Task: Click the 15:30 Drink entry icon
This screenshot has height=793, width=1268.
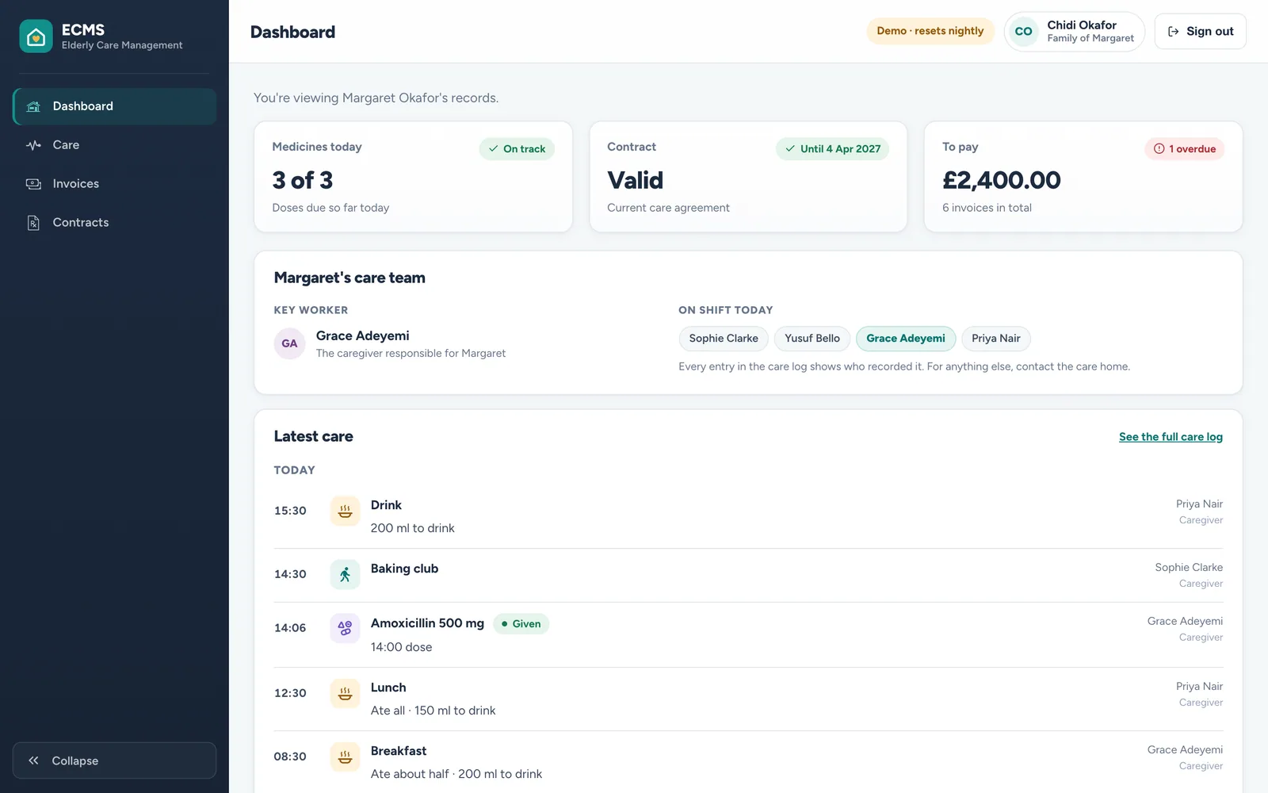Action: click(x=345, y=511)
